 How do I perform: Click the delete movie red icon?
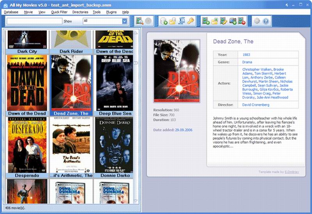point(241,21)
